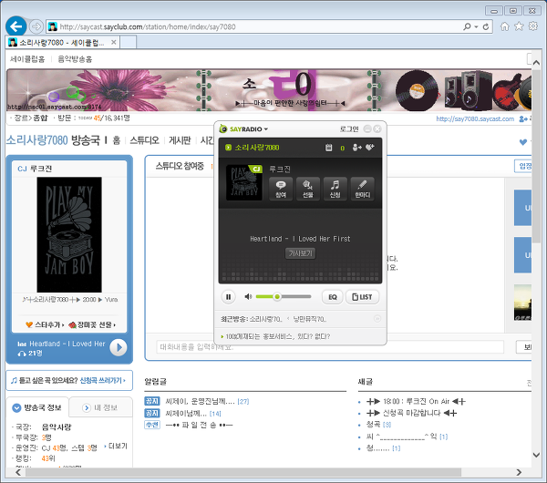Click add-friend person icon in SayRadio header

tap(356, 148)
